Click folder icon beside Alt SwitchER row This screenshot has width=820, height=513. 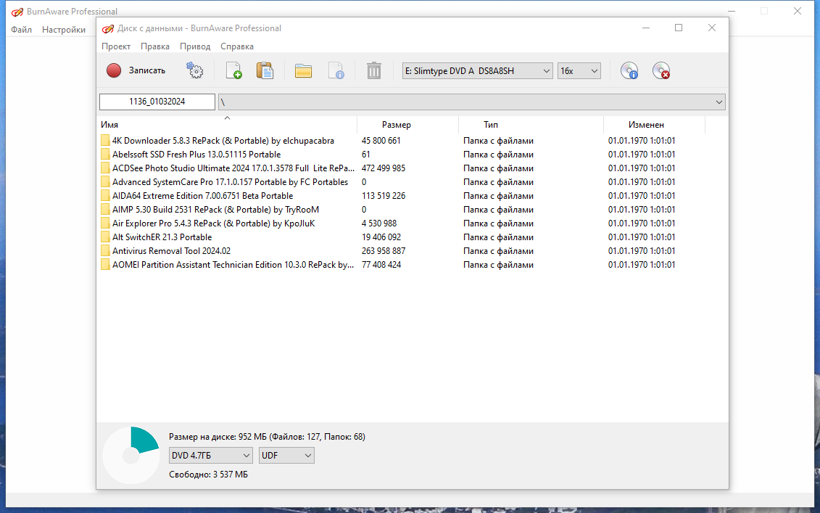tap(105, 237)
